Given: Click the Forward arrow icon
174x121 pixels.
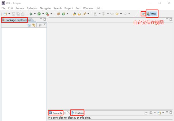Looking at the screenshot, I should pyautogui.click(x=125, y=14).
